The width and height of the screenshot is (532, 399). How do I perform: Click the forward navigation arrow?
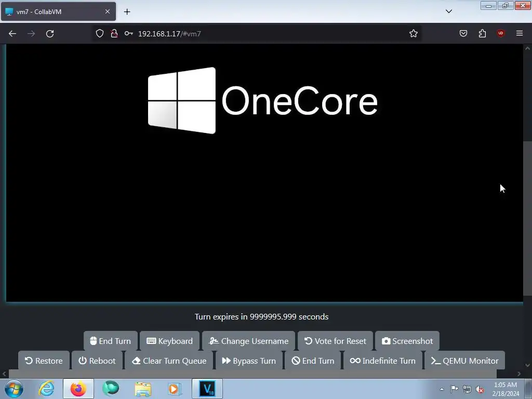click(x=31, y=34)
